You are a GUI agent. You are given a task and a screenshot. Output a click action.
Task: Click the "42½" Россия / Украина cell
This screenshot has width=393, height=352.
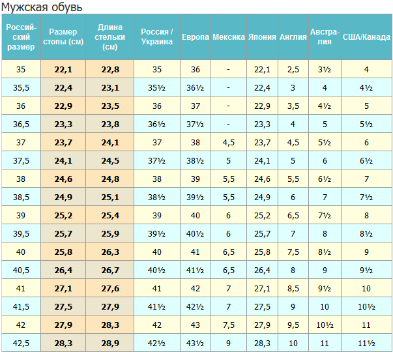(157, 343)
